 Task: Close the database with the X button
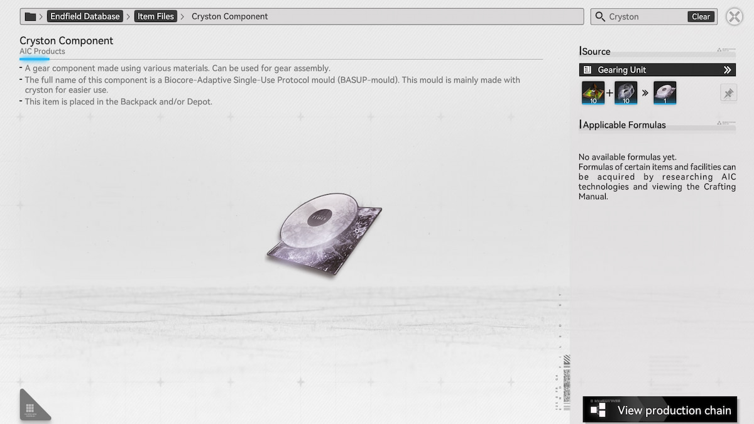coord(734,16)
